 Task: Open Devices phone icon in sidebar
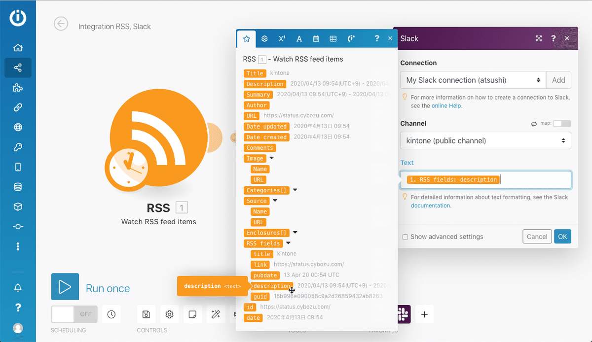(x=18, y=167)
